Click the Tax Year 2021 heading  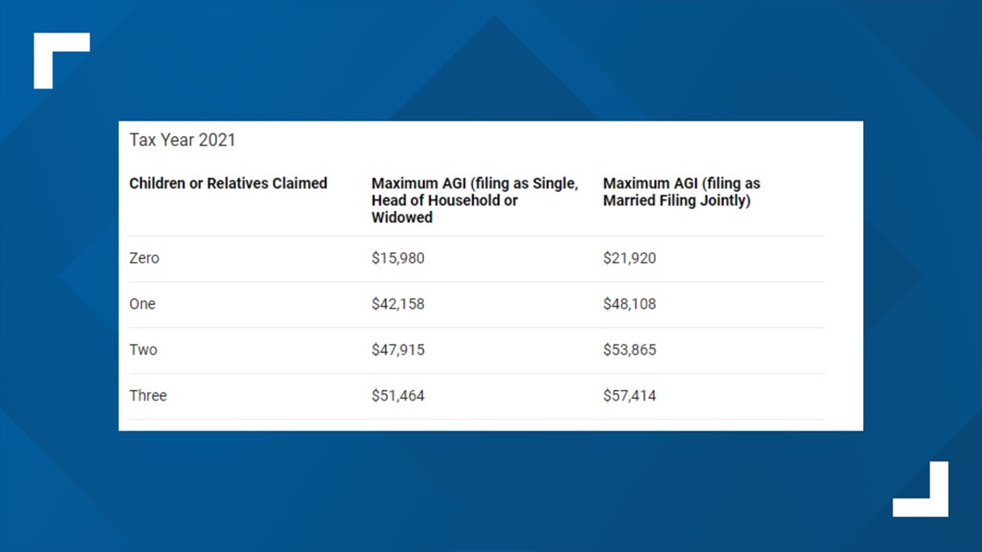183,140
